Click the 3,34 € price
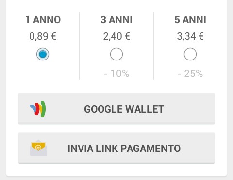The width and height of the screenshot is (233, 180). 190,36
